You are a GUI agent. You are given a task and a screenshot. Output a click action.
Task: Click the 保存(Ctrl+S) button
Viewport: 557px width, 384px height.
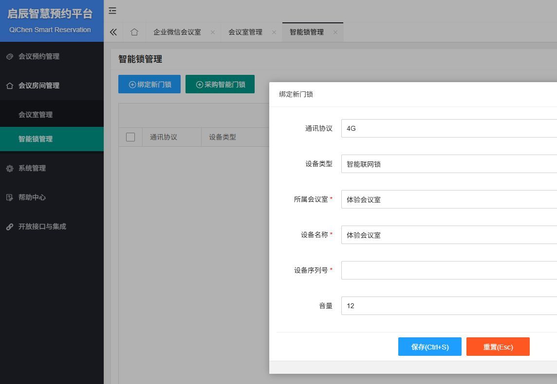429,347
